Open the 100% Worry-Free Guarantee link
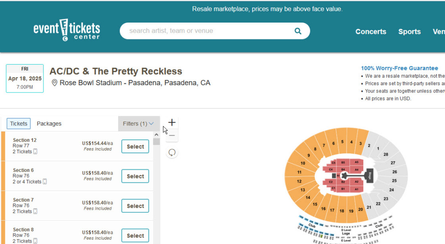This screenshot has width=445, height=244. [399, 68]
